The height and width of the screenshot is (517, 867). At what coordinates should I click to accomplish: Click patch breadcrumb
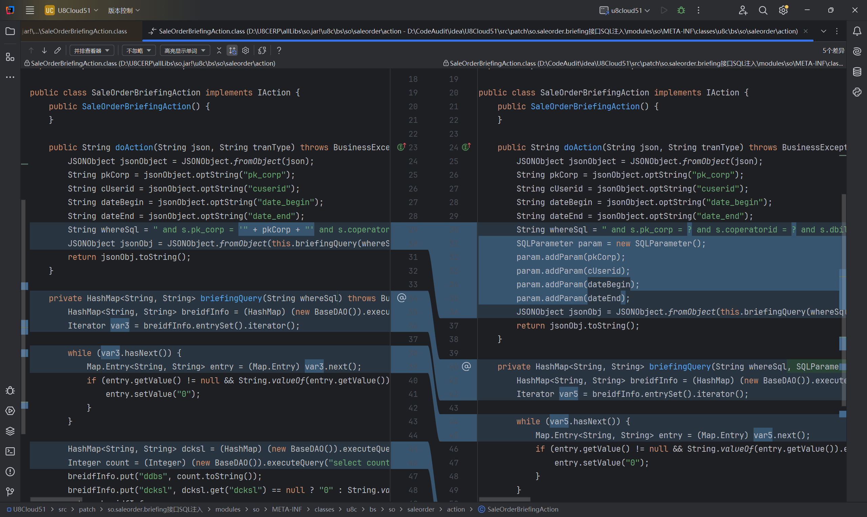(x=87, y=509)
